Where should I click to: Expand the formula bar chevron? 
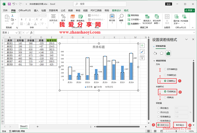point(194,33)
